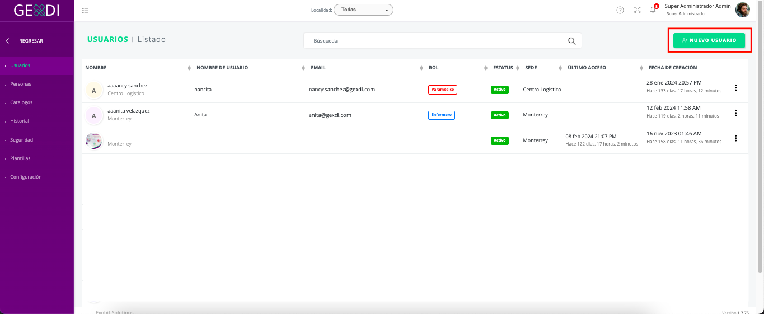Open the help question mark icon
This screenshot has width=764, height=314.
click(x=620, y=10)
